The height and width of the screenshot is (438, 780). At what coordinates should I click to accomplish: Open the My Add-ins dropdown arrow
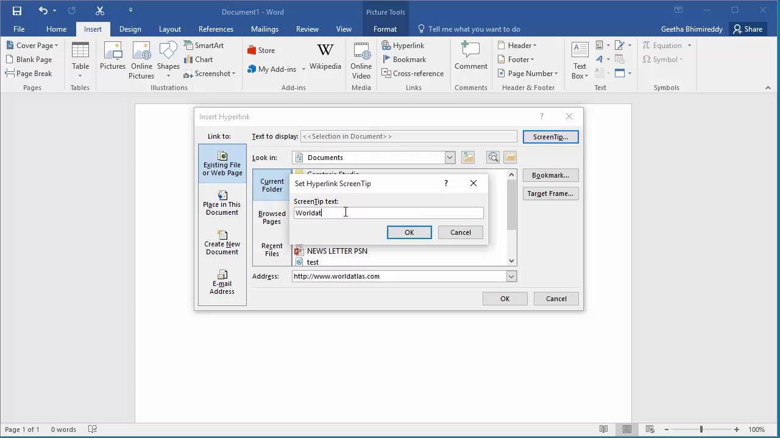point(303,69)
